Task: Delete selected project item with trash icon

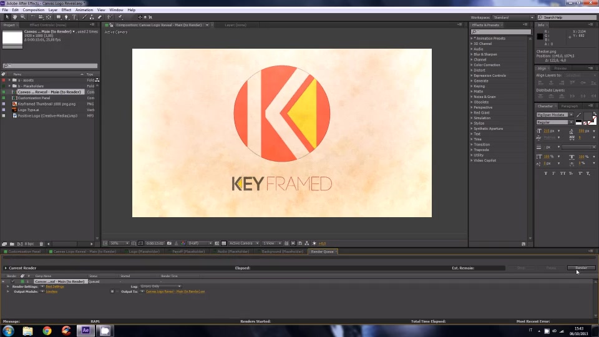Action: (42, 244)
